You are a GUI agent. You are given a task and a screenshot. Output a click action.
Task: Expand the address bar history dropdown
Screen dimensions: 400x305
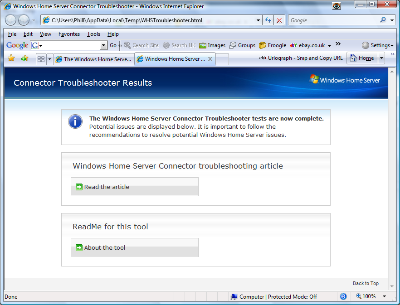coord(258,20)
